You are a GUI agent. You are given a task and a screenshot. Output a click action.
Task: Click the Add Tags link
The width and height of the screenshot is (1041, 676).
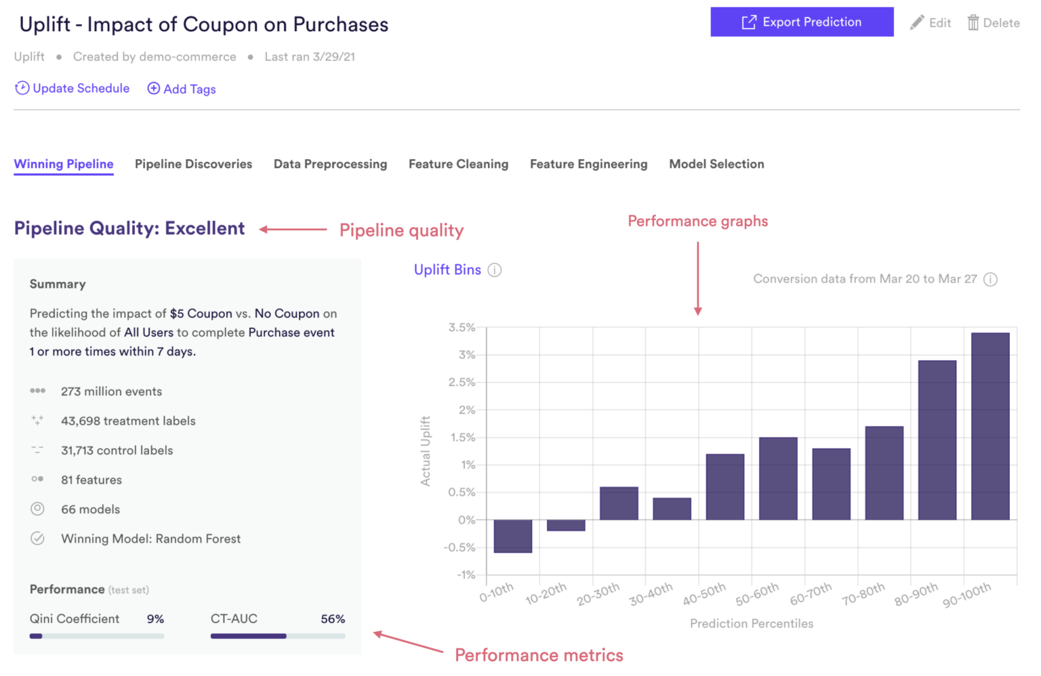(190, 89)
